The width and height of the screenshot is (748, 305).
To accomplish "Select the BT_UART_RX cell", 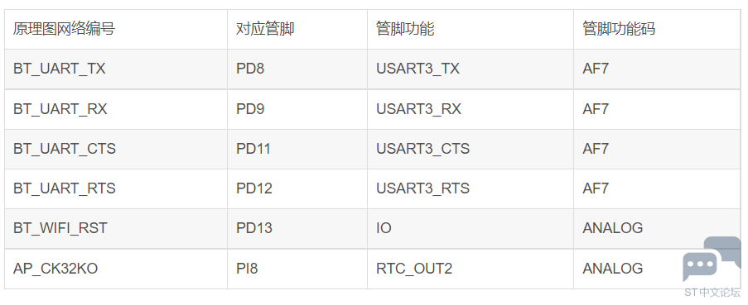I will click(116, 109).
